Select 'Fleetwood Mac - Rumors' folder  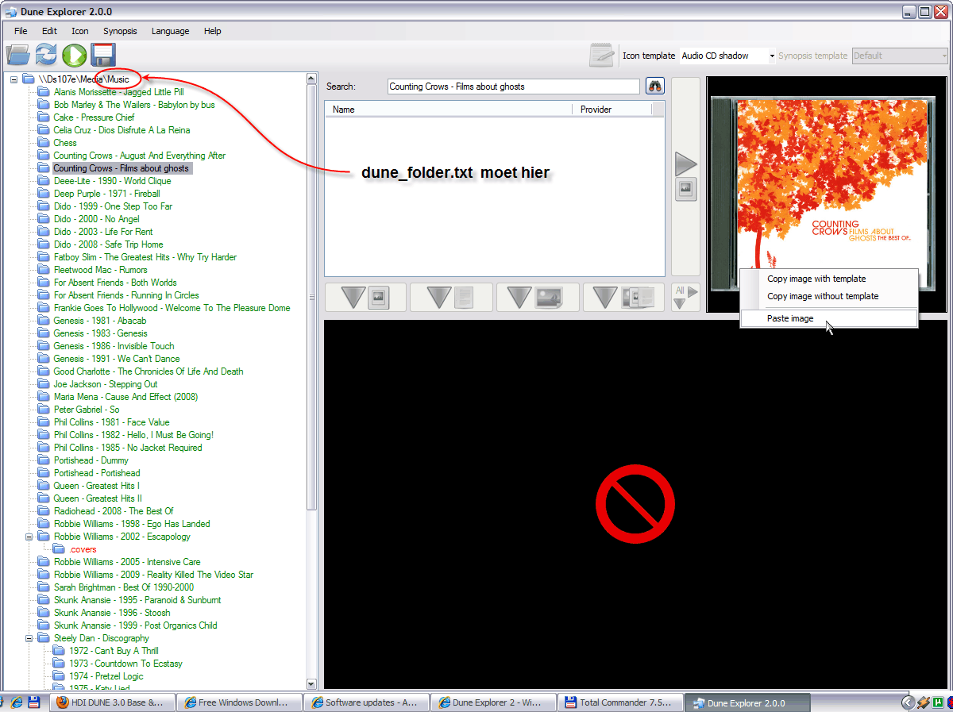point(101,270)
